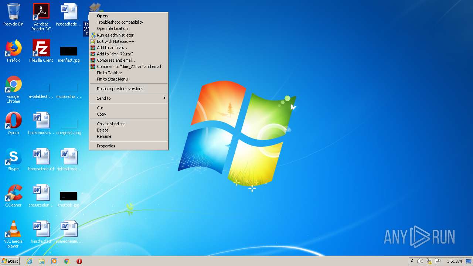This screenshot has height=266, width=473.
Task: Launch Internet Explorer from the taskbar
Action: click(29, 261)
